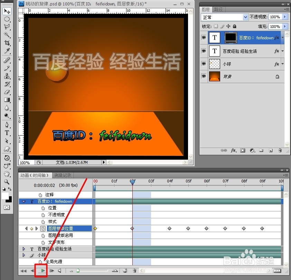Toggle audio playback speaker button
This screenshot has height=280, width=291.
pos(60,271)
